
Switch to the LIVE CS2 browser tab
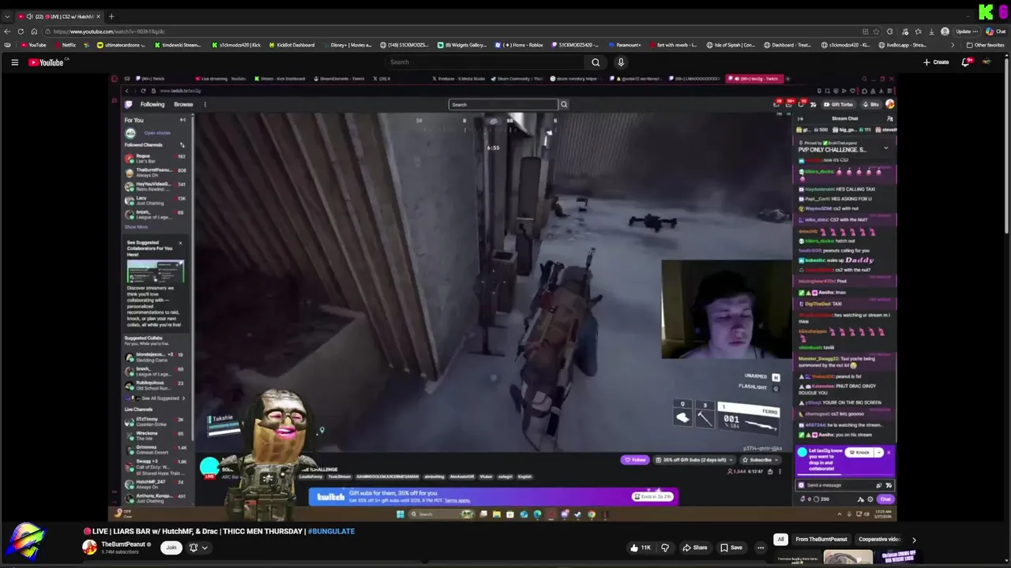click(58, 17)
